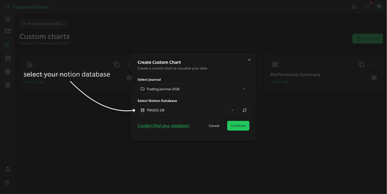This screenshot has width=387, height=194.
Task: Duplicate the Performance Summary chart
Action: point(361,64)
